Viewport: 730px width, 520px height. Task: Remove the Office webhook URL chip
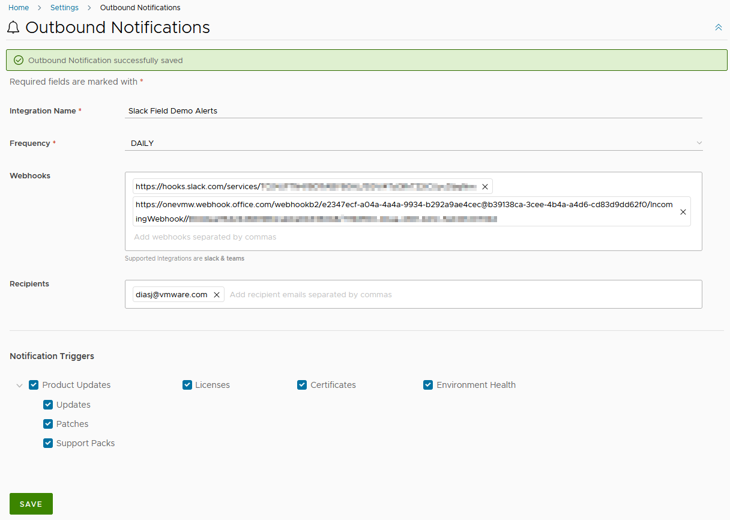point(683,212)
